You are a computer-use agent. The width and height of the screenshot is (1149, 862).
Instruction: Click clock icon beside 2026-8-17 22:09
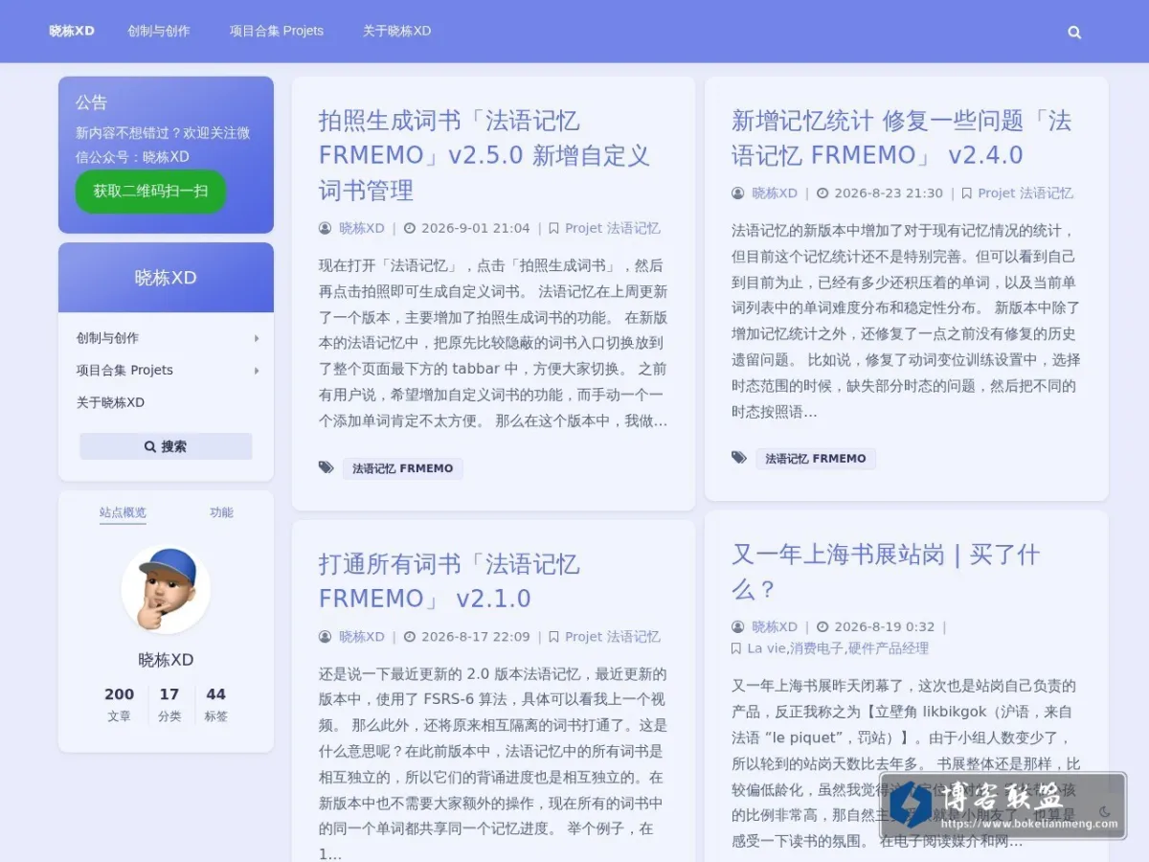coord(410,636)
